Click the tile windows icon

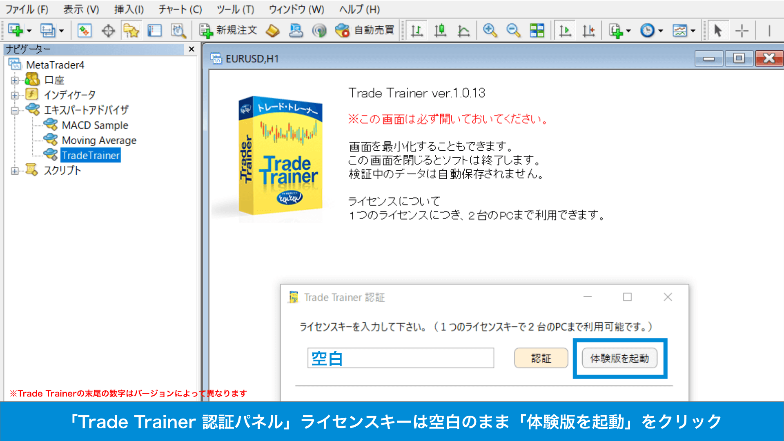[x=537, y=30]
